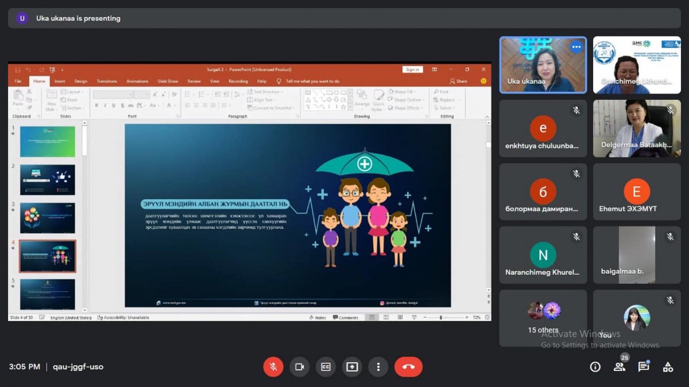Screen dimensions: 689x387
Task: Open the activities shapes icon
Action: point(668,367)
